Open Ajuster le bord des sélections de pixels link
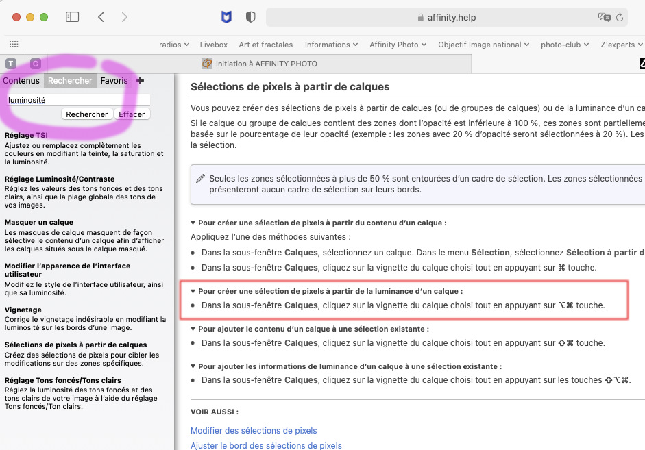 [266, 445]
